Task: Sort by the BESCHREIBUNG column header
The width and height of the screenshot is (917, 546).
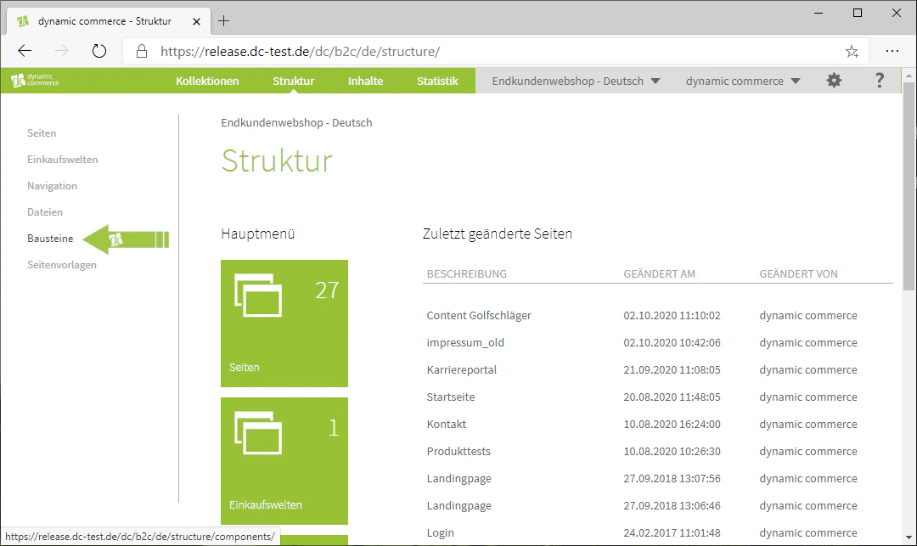Action: tap(467, 273)
